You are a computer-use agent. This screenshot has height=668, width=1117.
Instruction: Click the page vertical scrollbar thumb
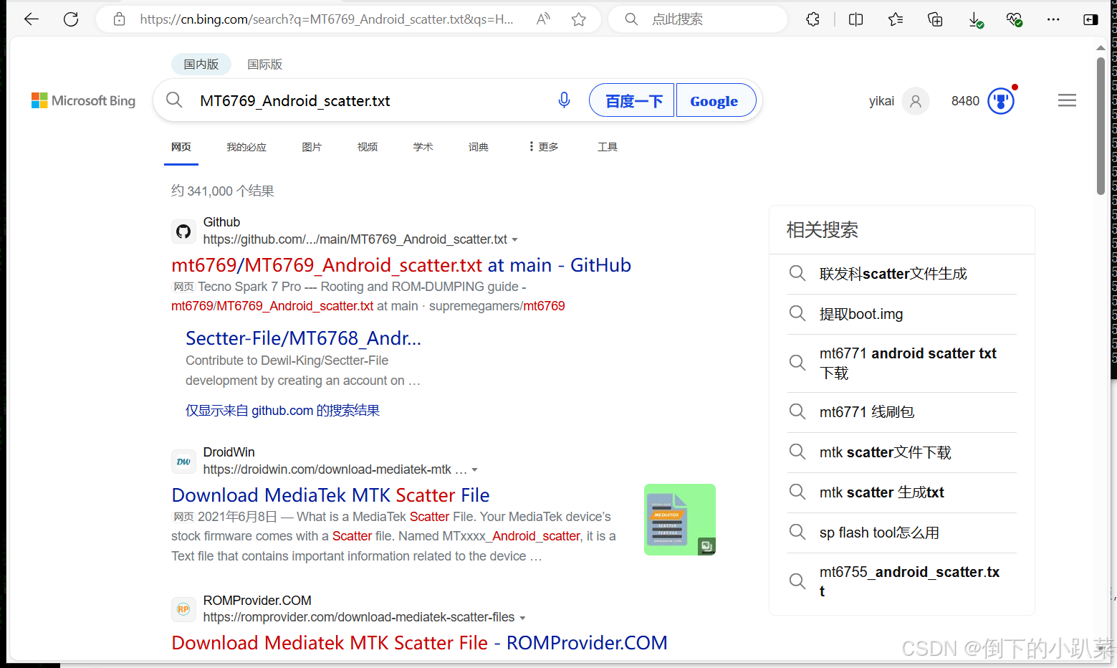click(x=1101, y=125)
